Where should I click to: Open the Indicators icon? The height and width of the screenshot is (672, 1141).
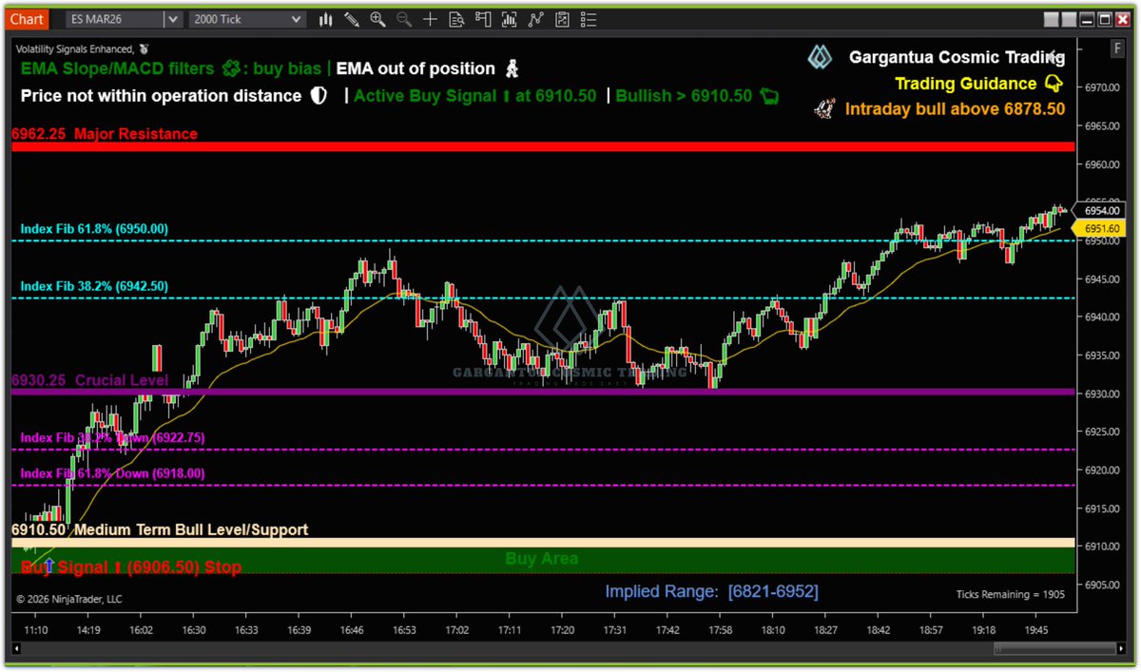535,19
